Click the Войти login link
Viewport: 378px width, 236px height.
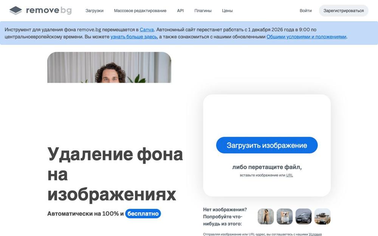click(x=306, y=11)
